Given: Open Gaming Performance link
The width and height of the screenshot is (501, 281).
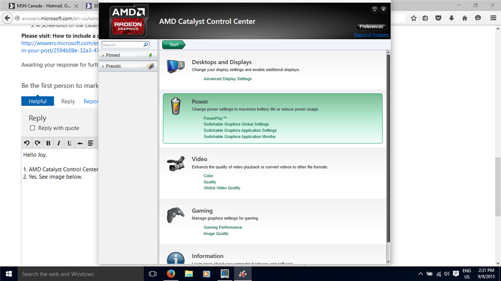Looking at the screenshot, I should click(x=223, y=227).
